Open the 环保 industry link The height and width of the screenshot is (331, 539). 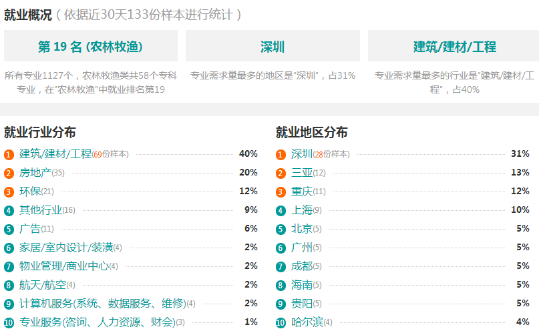pyautogui.click(x=30, y=192)
